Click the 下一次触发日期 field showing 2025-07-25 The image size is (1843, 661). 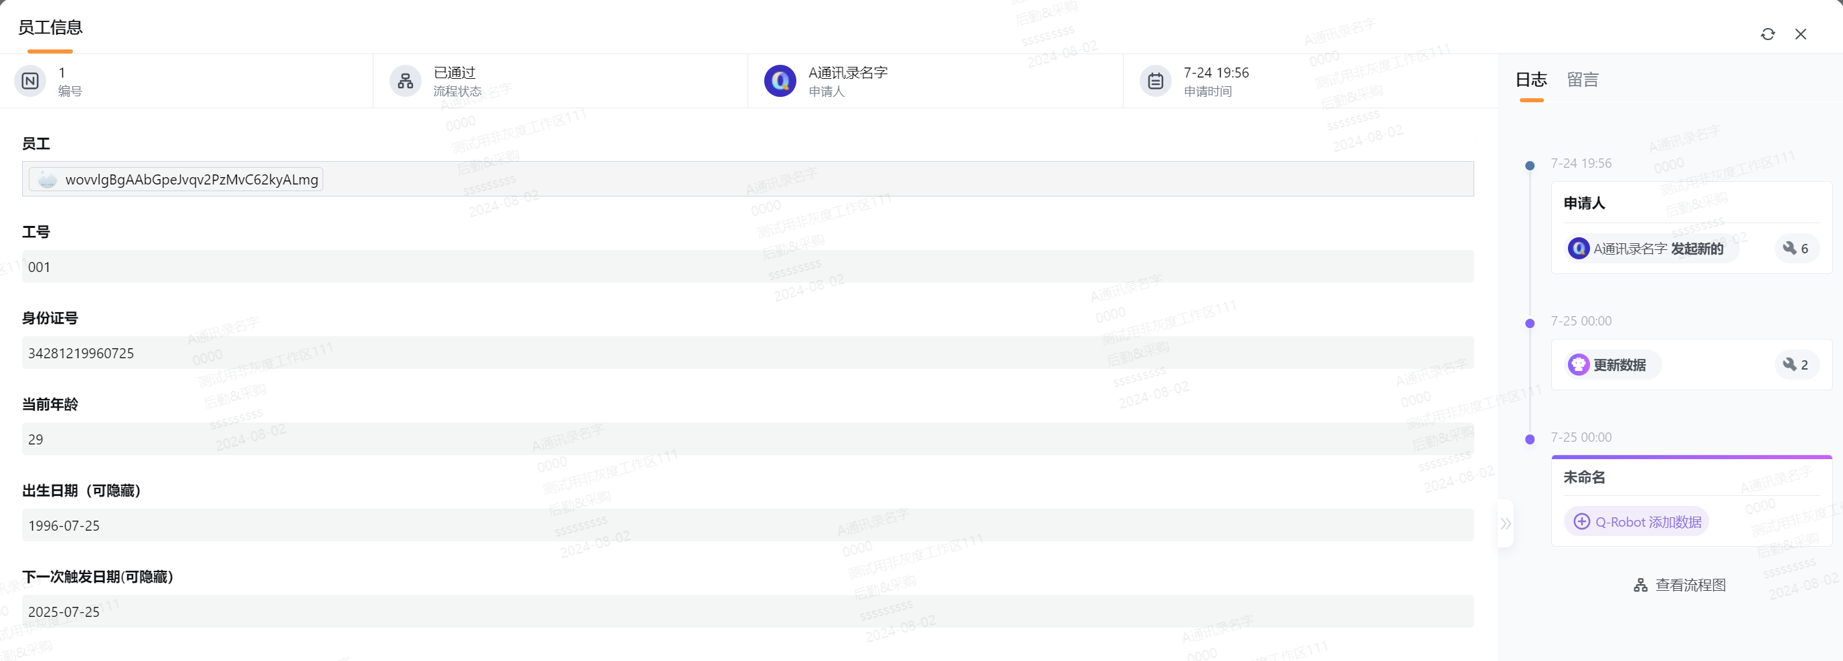pos(748,612)
